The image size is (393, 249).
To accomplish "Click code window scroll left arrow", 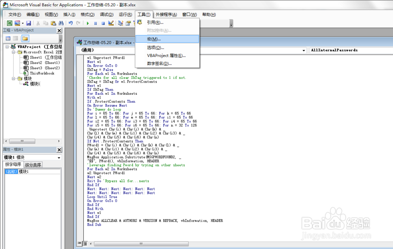I will pos(91,244).
